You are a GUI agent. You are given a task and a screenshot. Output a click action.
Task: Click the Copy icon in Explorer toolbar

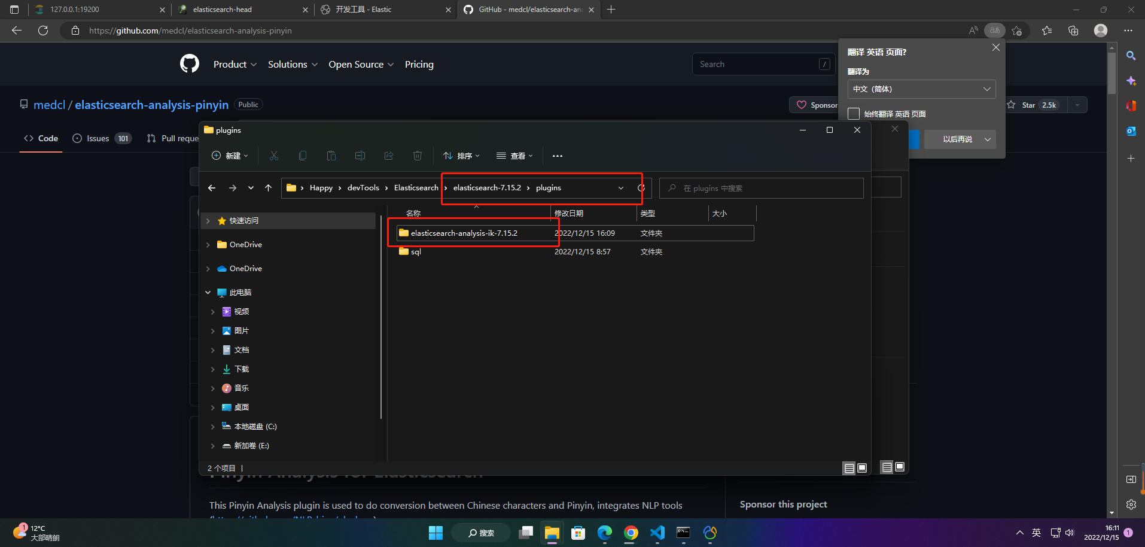[303, 156]
